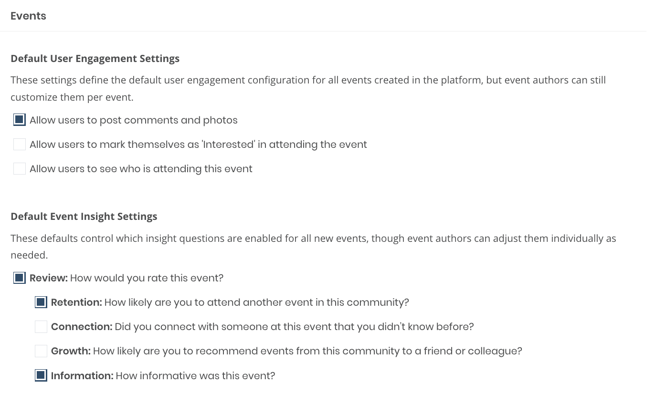
Task: Click the 'Allow users to post comments and photos' label
Action: click(134, 120)
